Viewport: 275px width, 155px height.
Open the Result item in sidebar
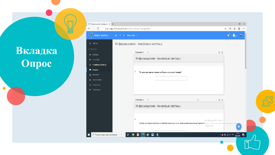(x=99, y=75)
